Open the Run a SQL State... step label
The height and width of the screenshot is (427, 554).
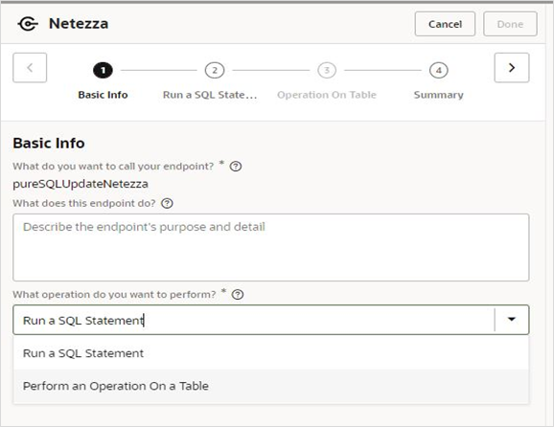(x=210, y=95)
